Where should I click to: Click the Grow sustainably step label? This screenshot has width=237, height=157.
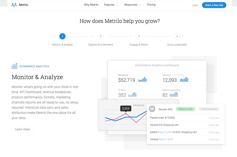177,45
